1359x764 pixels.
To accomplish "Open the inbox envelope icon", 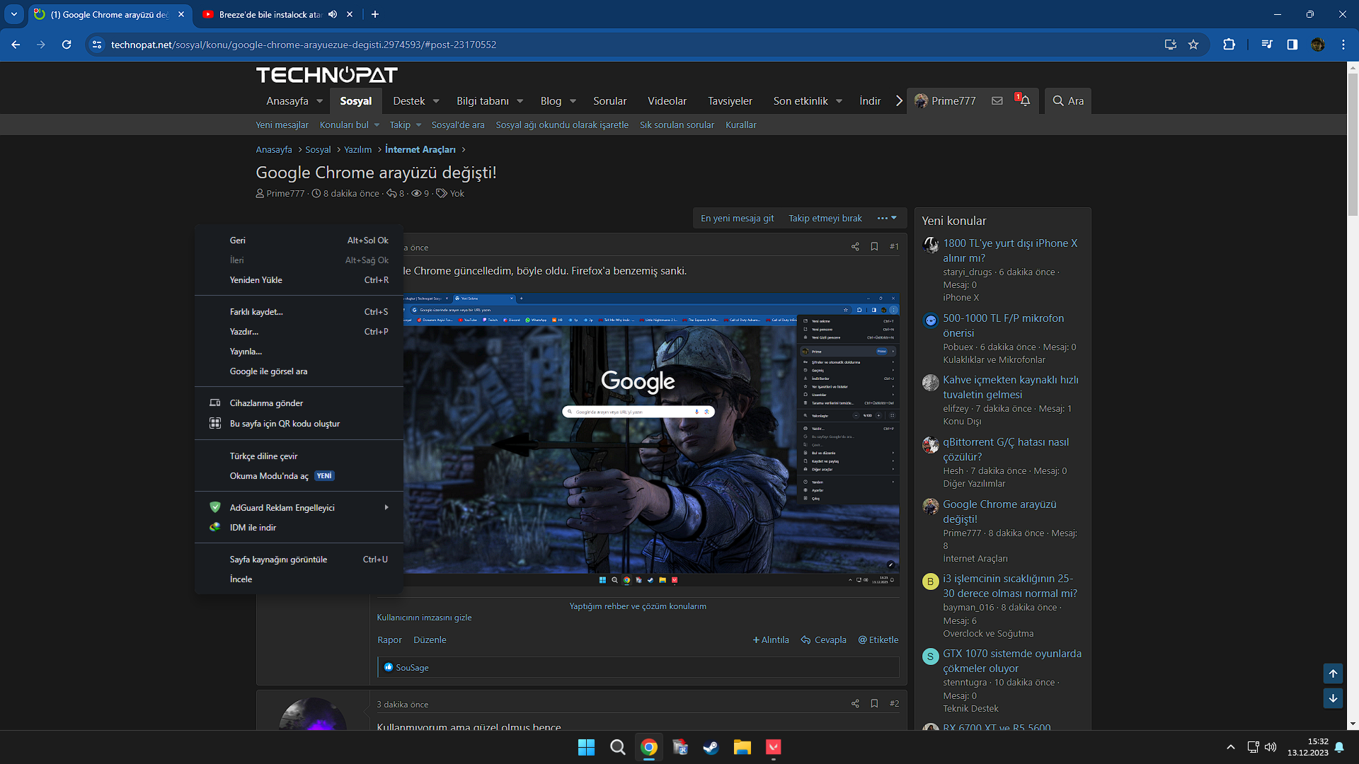I will (997, 101).
